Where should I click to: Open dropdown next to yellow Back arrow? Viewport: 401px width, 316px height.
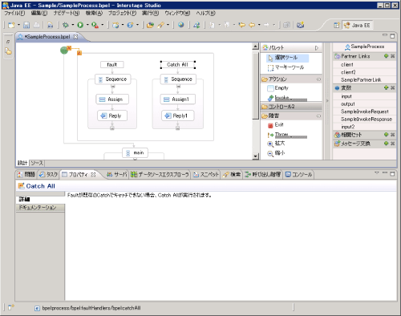point(259,25)
